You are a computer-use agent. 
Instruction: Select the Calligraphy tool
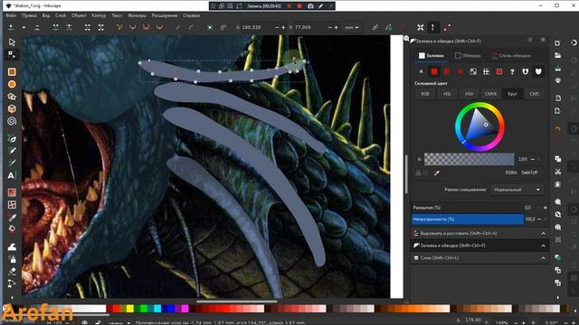12,162
